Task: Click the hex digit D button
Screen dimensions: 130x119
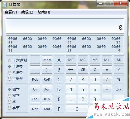Action: point(59,89)
